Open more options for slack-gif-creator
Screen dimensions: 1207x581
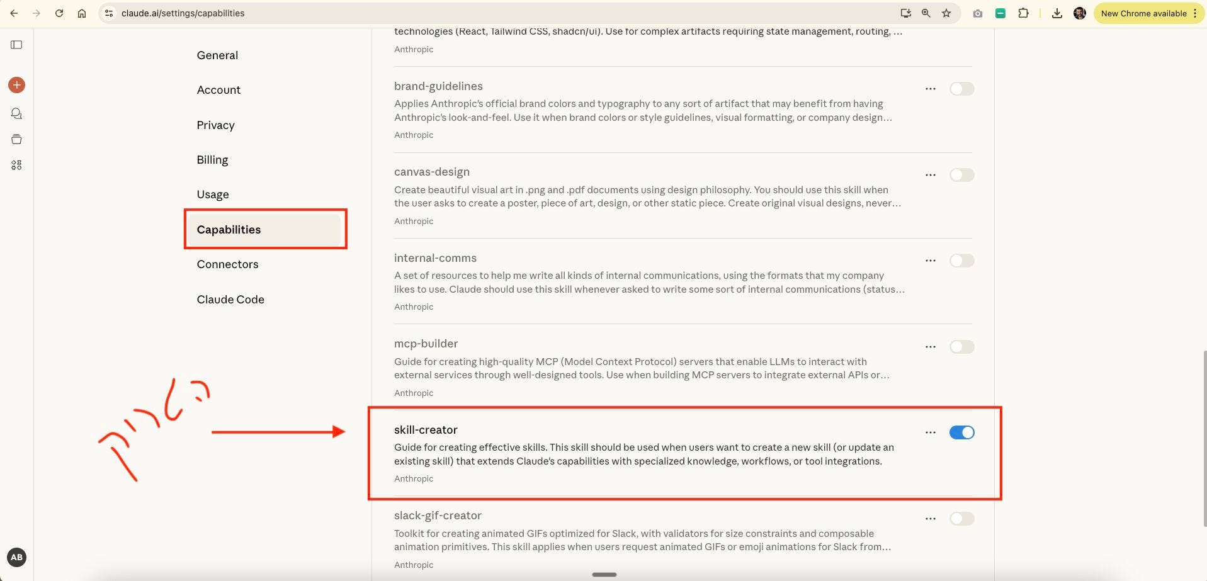click(931, 519)
